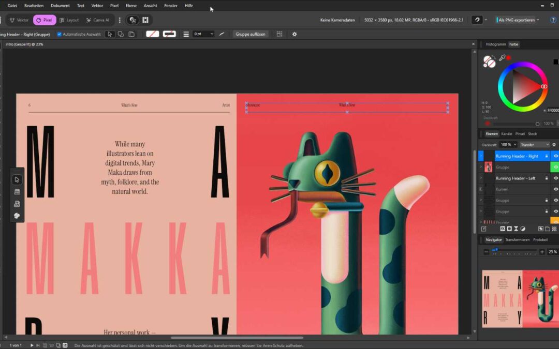Click the undo-history arrow button in top bar
The width and height of the screenshot is (559, 349).
pyautogui.click(x=477, y=20)
